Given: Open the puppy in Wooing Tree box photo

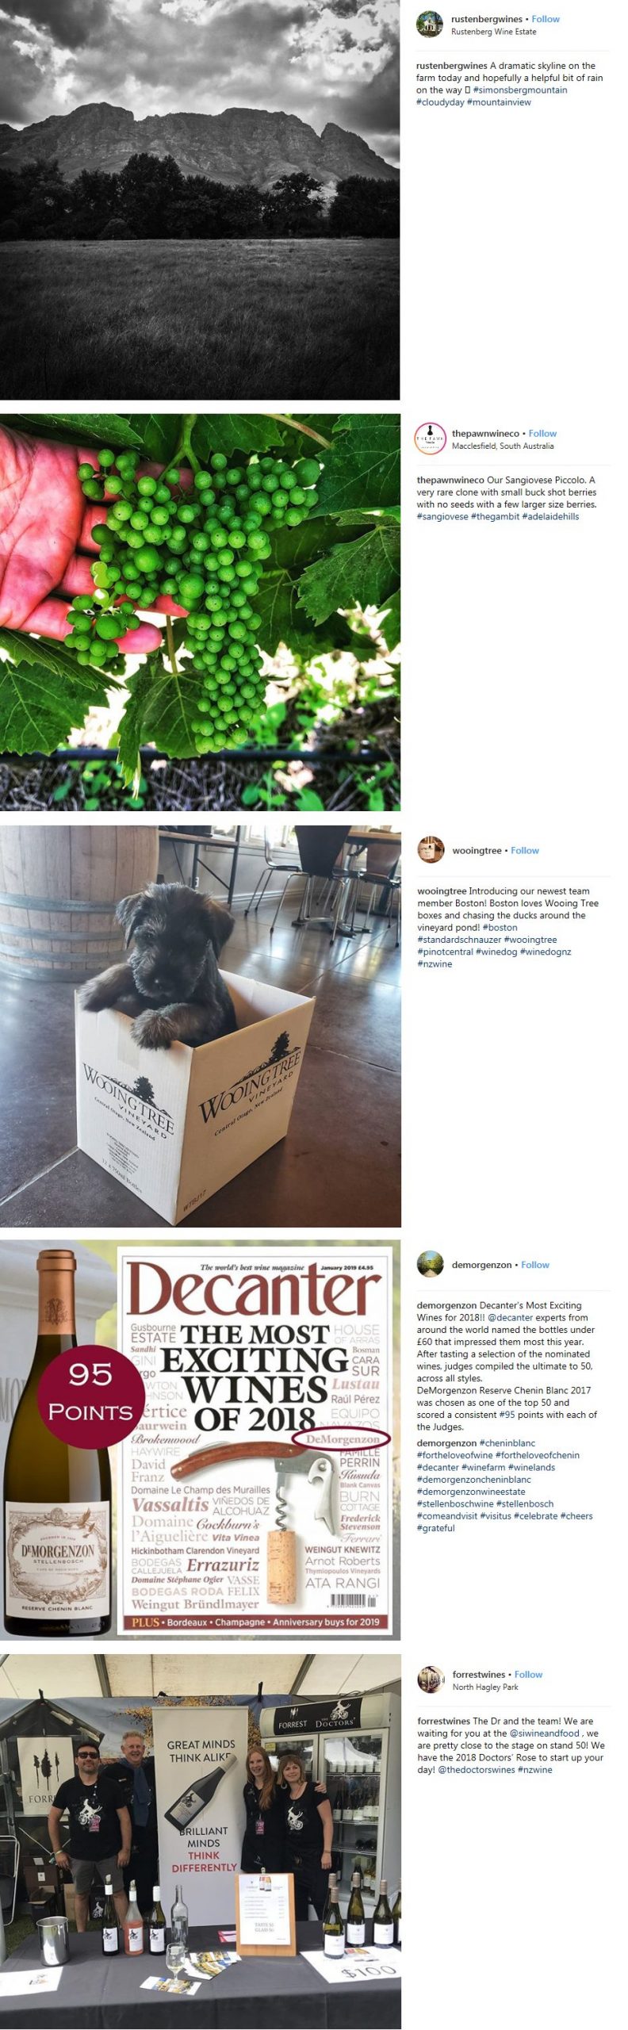Looking at the screenshot, I should coord(200,1026).
